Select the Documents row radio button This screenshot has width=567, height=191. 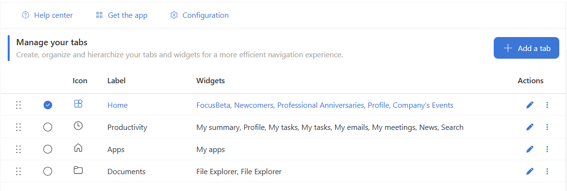[48, 171]
